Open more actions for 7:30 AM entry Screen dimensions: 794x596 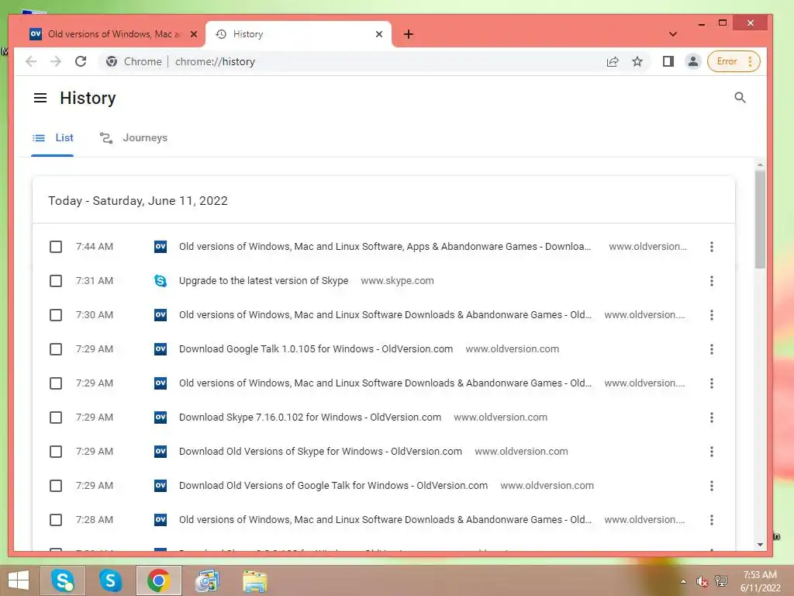click(712, 315)
